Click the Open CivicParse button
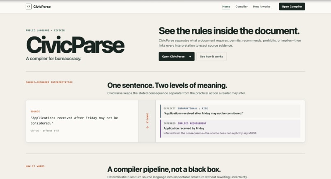 tap(177, 57)
